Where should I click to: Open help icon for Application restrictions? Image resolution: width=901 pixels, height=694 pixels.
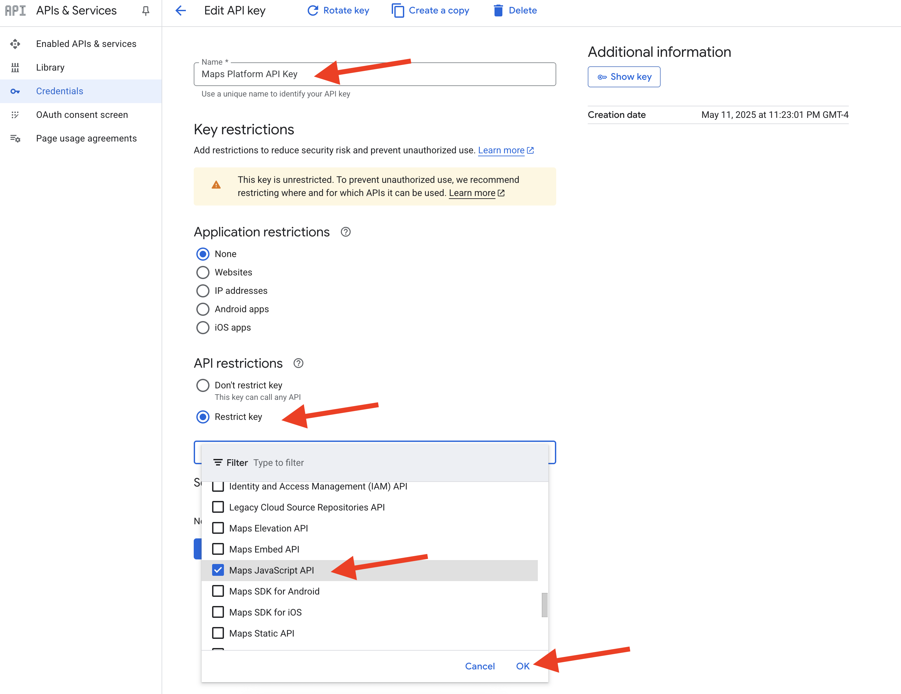[346, 232]
